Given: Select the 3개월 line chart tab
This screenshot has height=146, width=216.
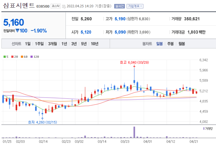Looking at the screenshot, I should point(53,44).
